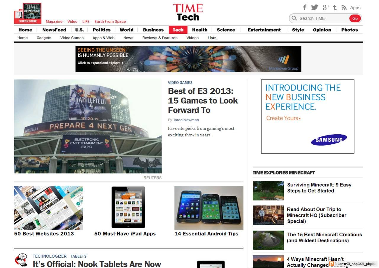Open '50 Must-Have iPad Apps' title link
The image size is (379, 268).
pyautogui.click(x=125, y=234)
